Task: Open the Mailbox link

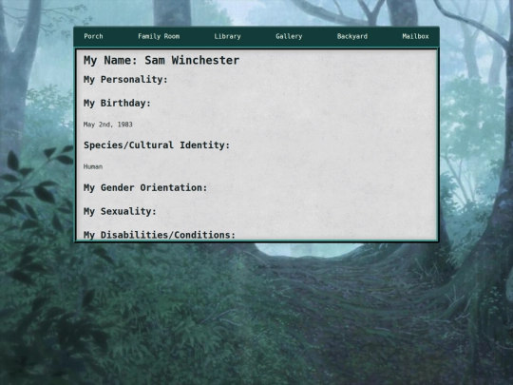Action: [x=415, y=36]
